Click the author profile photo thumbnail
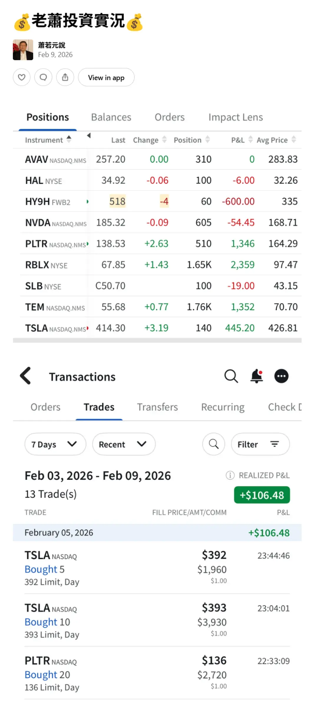Viewport: 318px width, 713px height. [x=23, y=50]
